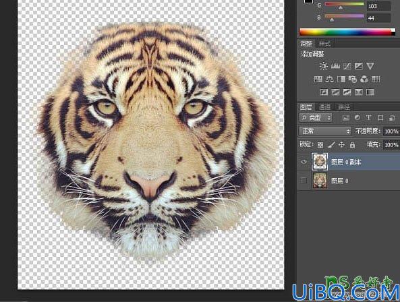400x302 pixels.
Task: Show the hidden 图层 0 layer
Action: point(304,181)
